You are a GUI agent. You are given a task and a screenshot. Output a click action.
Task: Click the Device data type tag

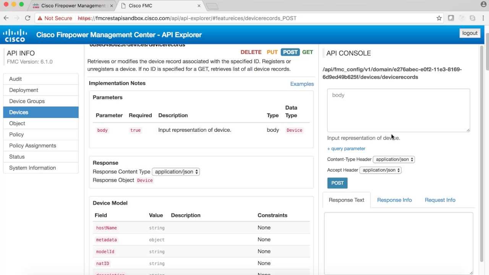(294, 130)
